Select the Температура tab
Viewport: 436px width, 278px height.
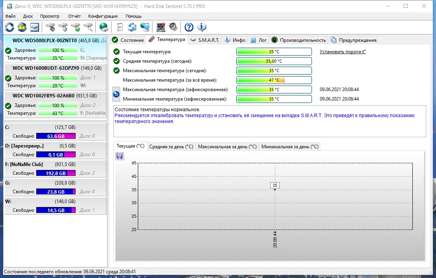[x=167, y=39]
